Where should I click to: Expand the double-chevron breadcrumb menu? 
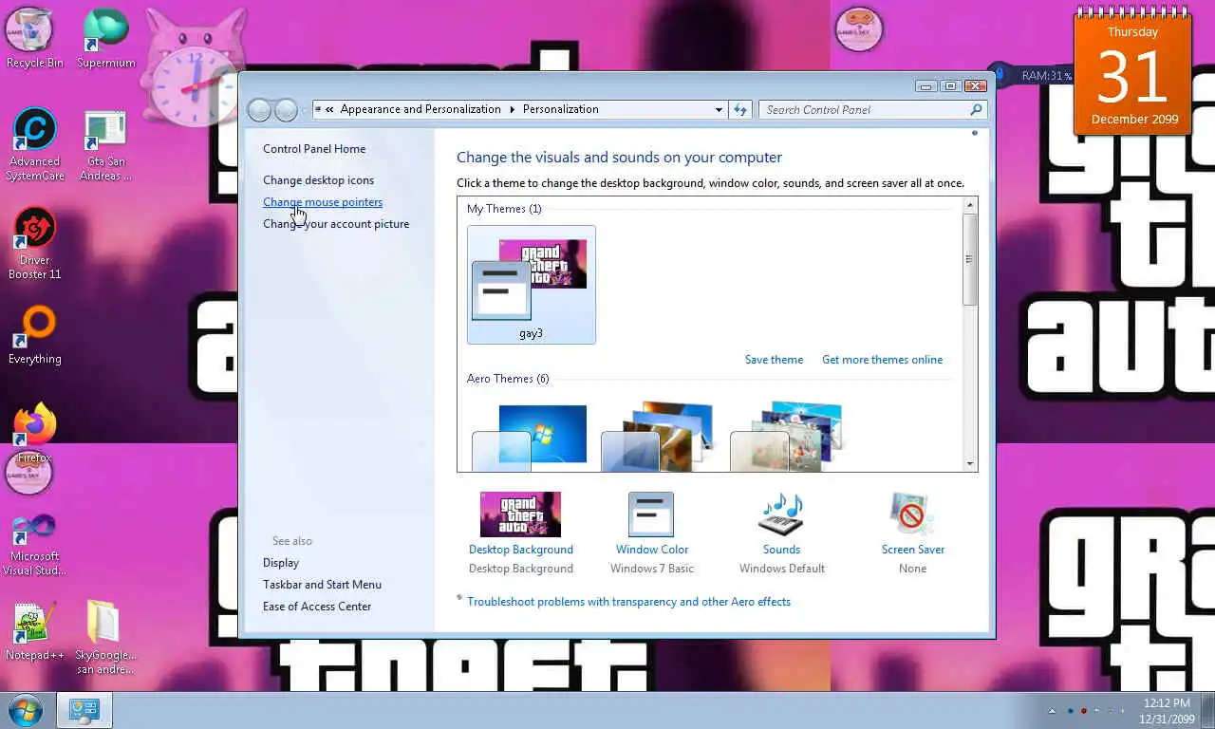click(x=329, y=109)
